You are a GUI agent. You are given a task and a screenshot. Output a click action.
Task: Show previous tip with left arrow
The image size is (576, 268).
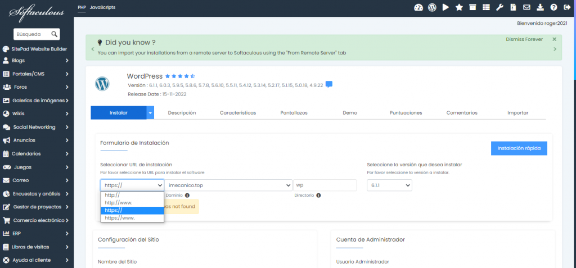(x=93, y=49)
